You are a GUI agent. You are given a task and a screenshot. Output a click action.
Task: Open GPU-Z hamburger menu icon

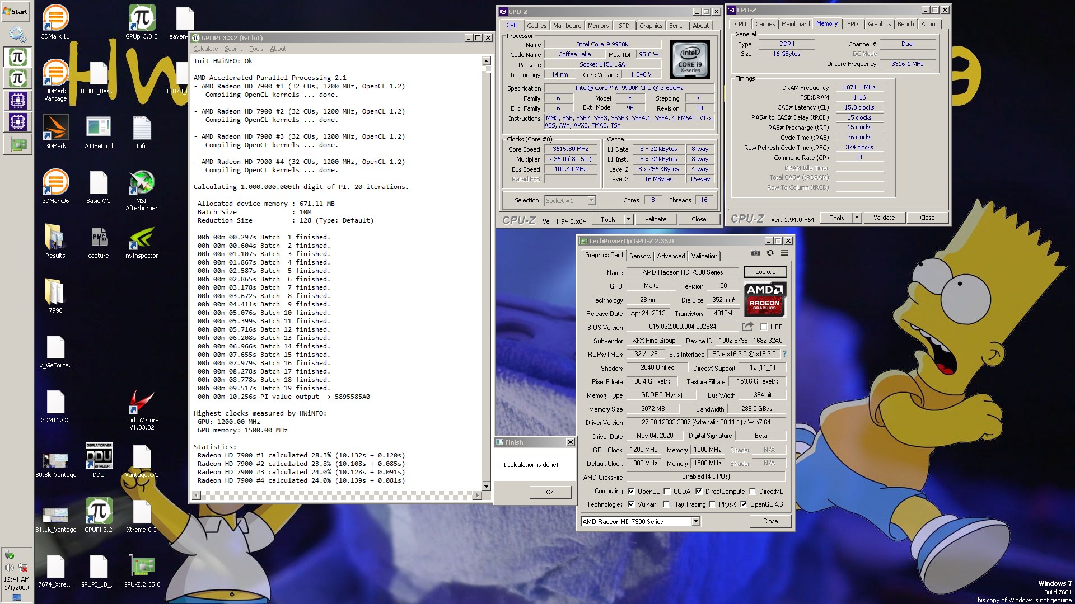[x=784, y=253]
